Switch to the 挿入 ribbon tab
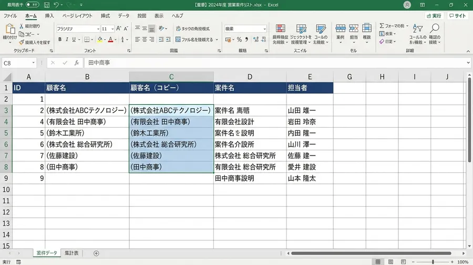The width and height of the screenshot is (473, 265). [x=49, y=16]
